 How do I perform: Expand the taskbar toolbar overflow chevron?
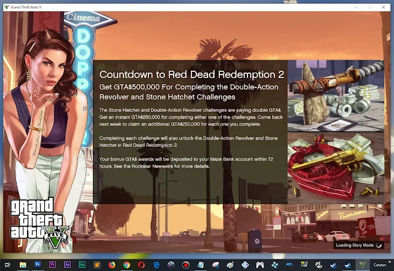coord(390,262)
